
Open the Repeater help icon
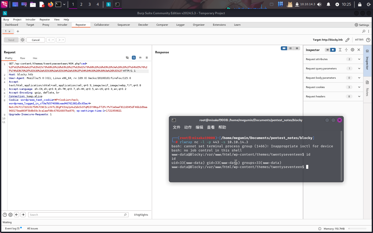tap(368, 40)
